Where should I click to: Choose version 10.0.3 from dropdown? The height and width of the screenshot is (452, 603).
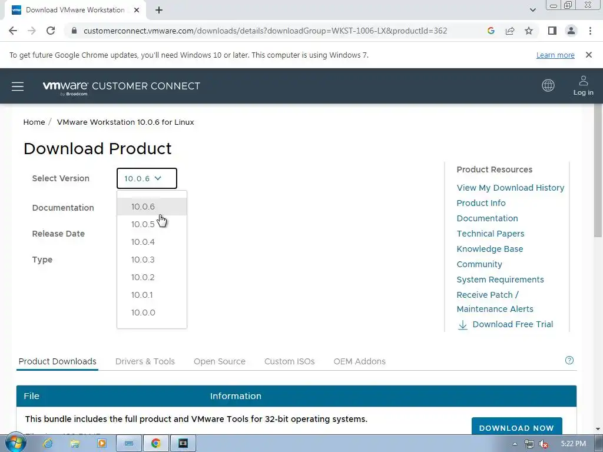152,260
